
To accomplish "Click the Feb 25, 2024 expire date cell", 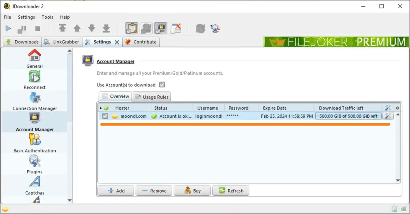I will click(x=287, y=116).
